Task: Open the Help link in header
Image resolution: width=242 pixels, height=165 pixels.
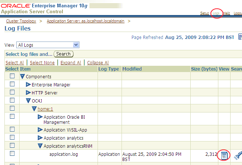Action: (x=226, y=13)
